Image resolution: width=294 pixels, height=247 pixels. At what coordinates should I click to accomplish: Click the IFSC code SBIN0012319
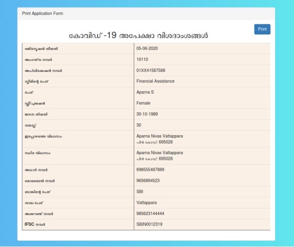click(x=150, y=224)
